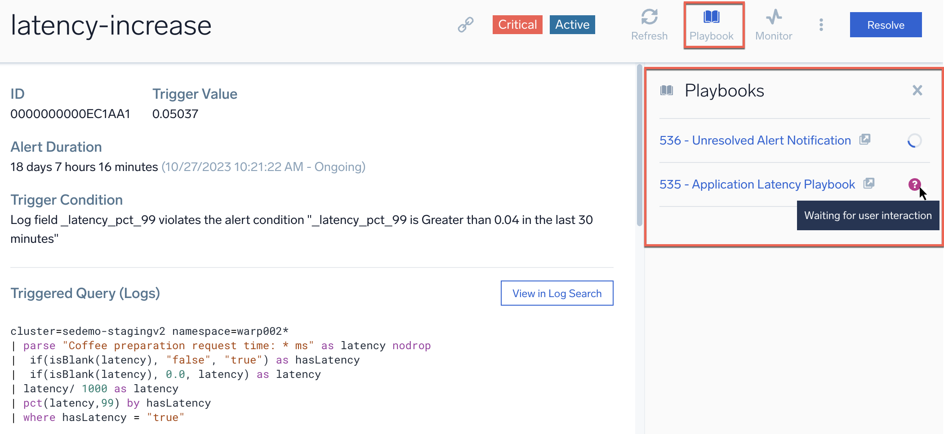Open playbook 535 in new window icon

868,184
